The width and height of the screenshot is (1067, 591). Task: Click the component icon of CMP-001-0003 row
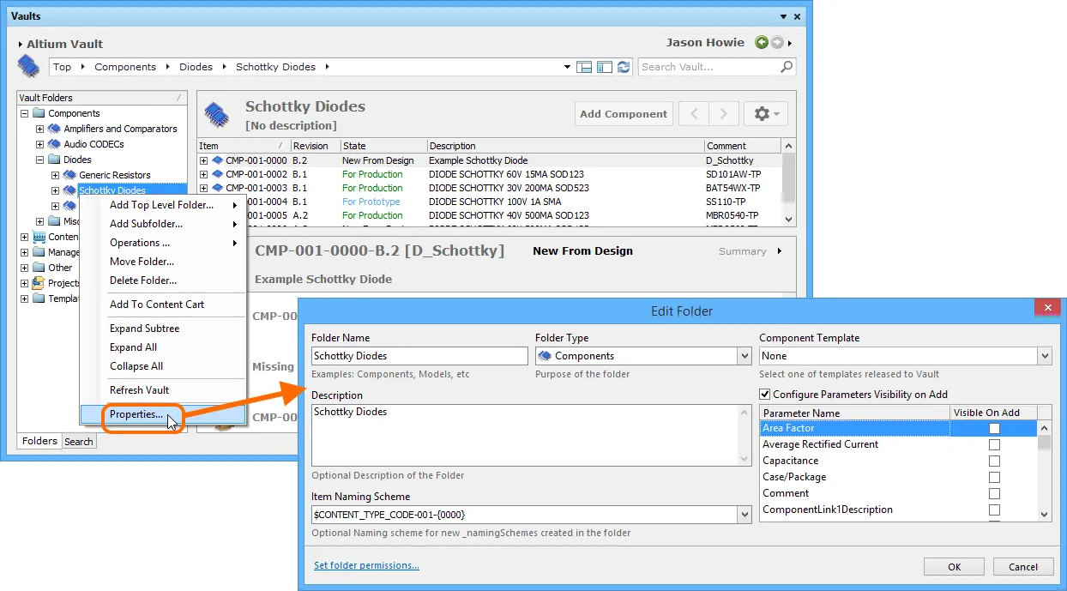point(218,188)
